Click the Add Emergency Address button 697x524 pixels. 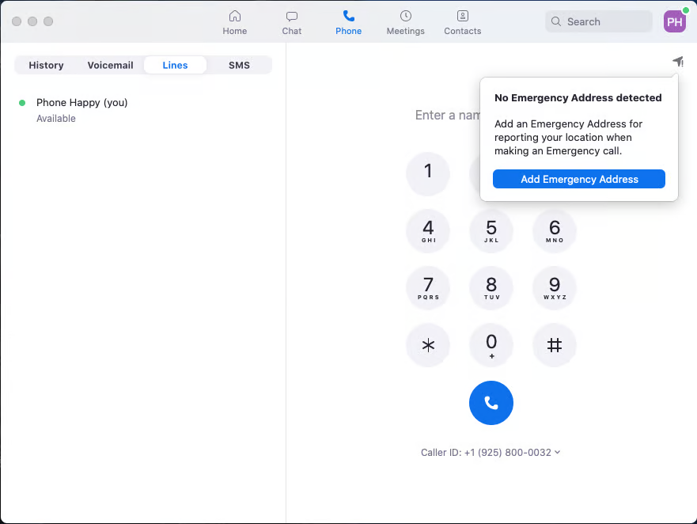pos(579,180)
